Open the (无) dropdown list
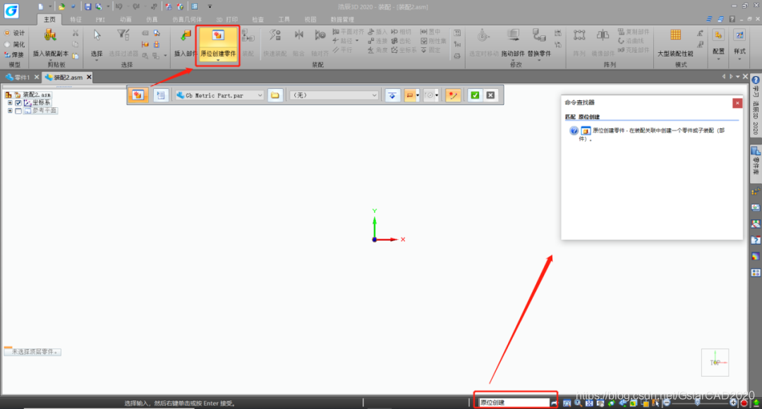 pos(374,95)
